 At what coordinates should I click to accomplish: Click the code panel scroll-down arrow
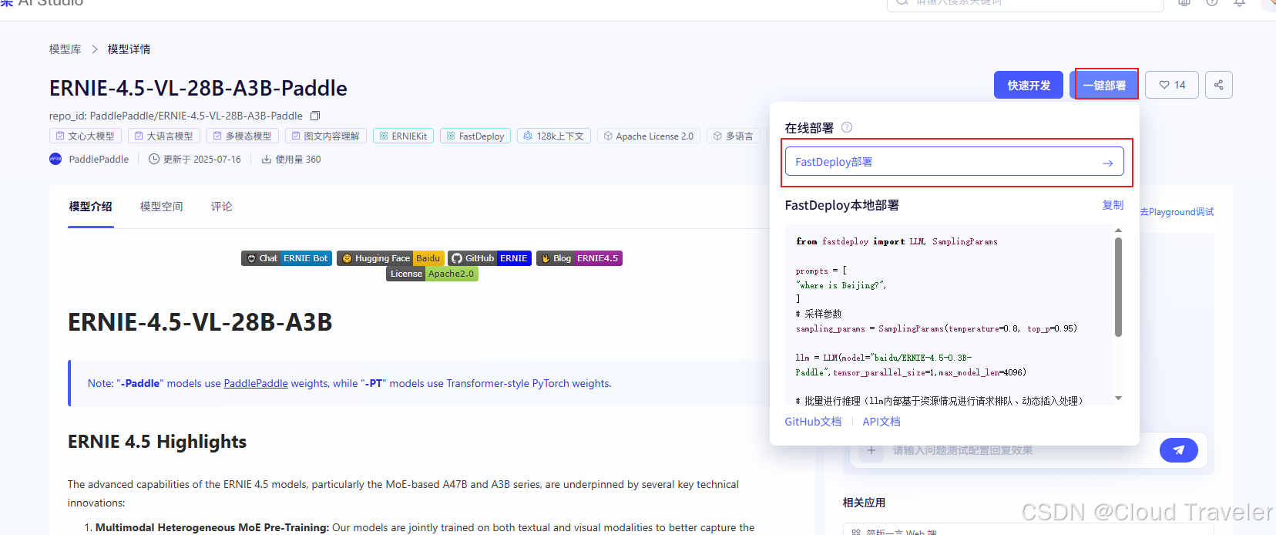point(1118,399)
